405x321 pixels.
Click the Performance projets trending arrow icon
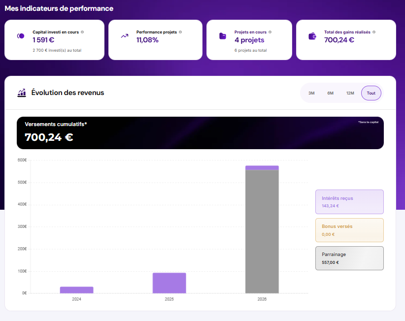(x=125, y=36)
